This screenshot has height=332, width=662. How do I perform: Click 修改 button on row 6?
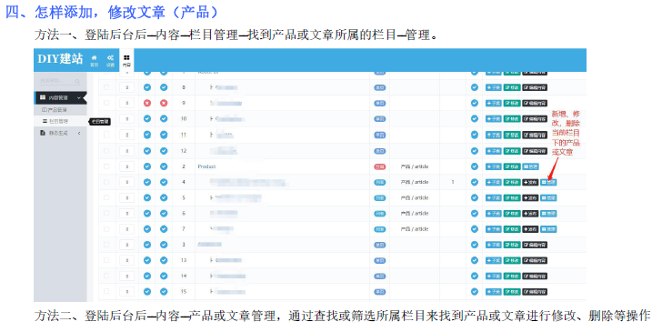click(x=512, y=214)
